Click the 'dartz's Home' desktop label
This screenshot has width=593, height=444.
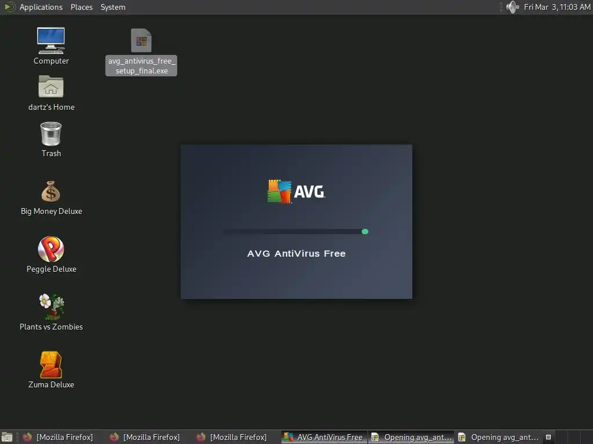52,107
